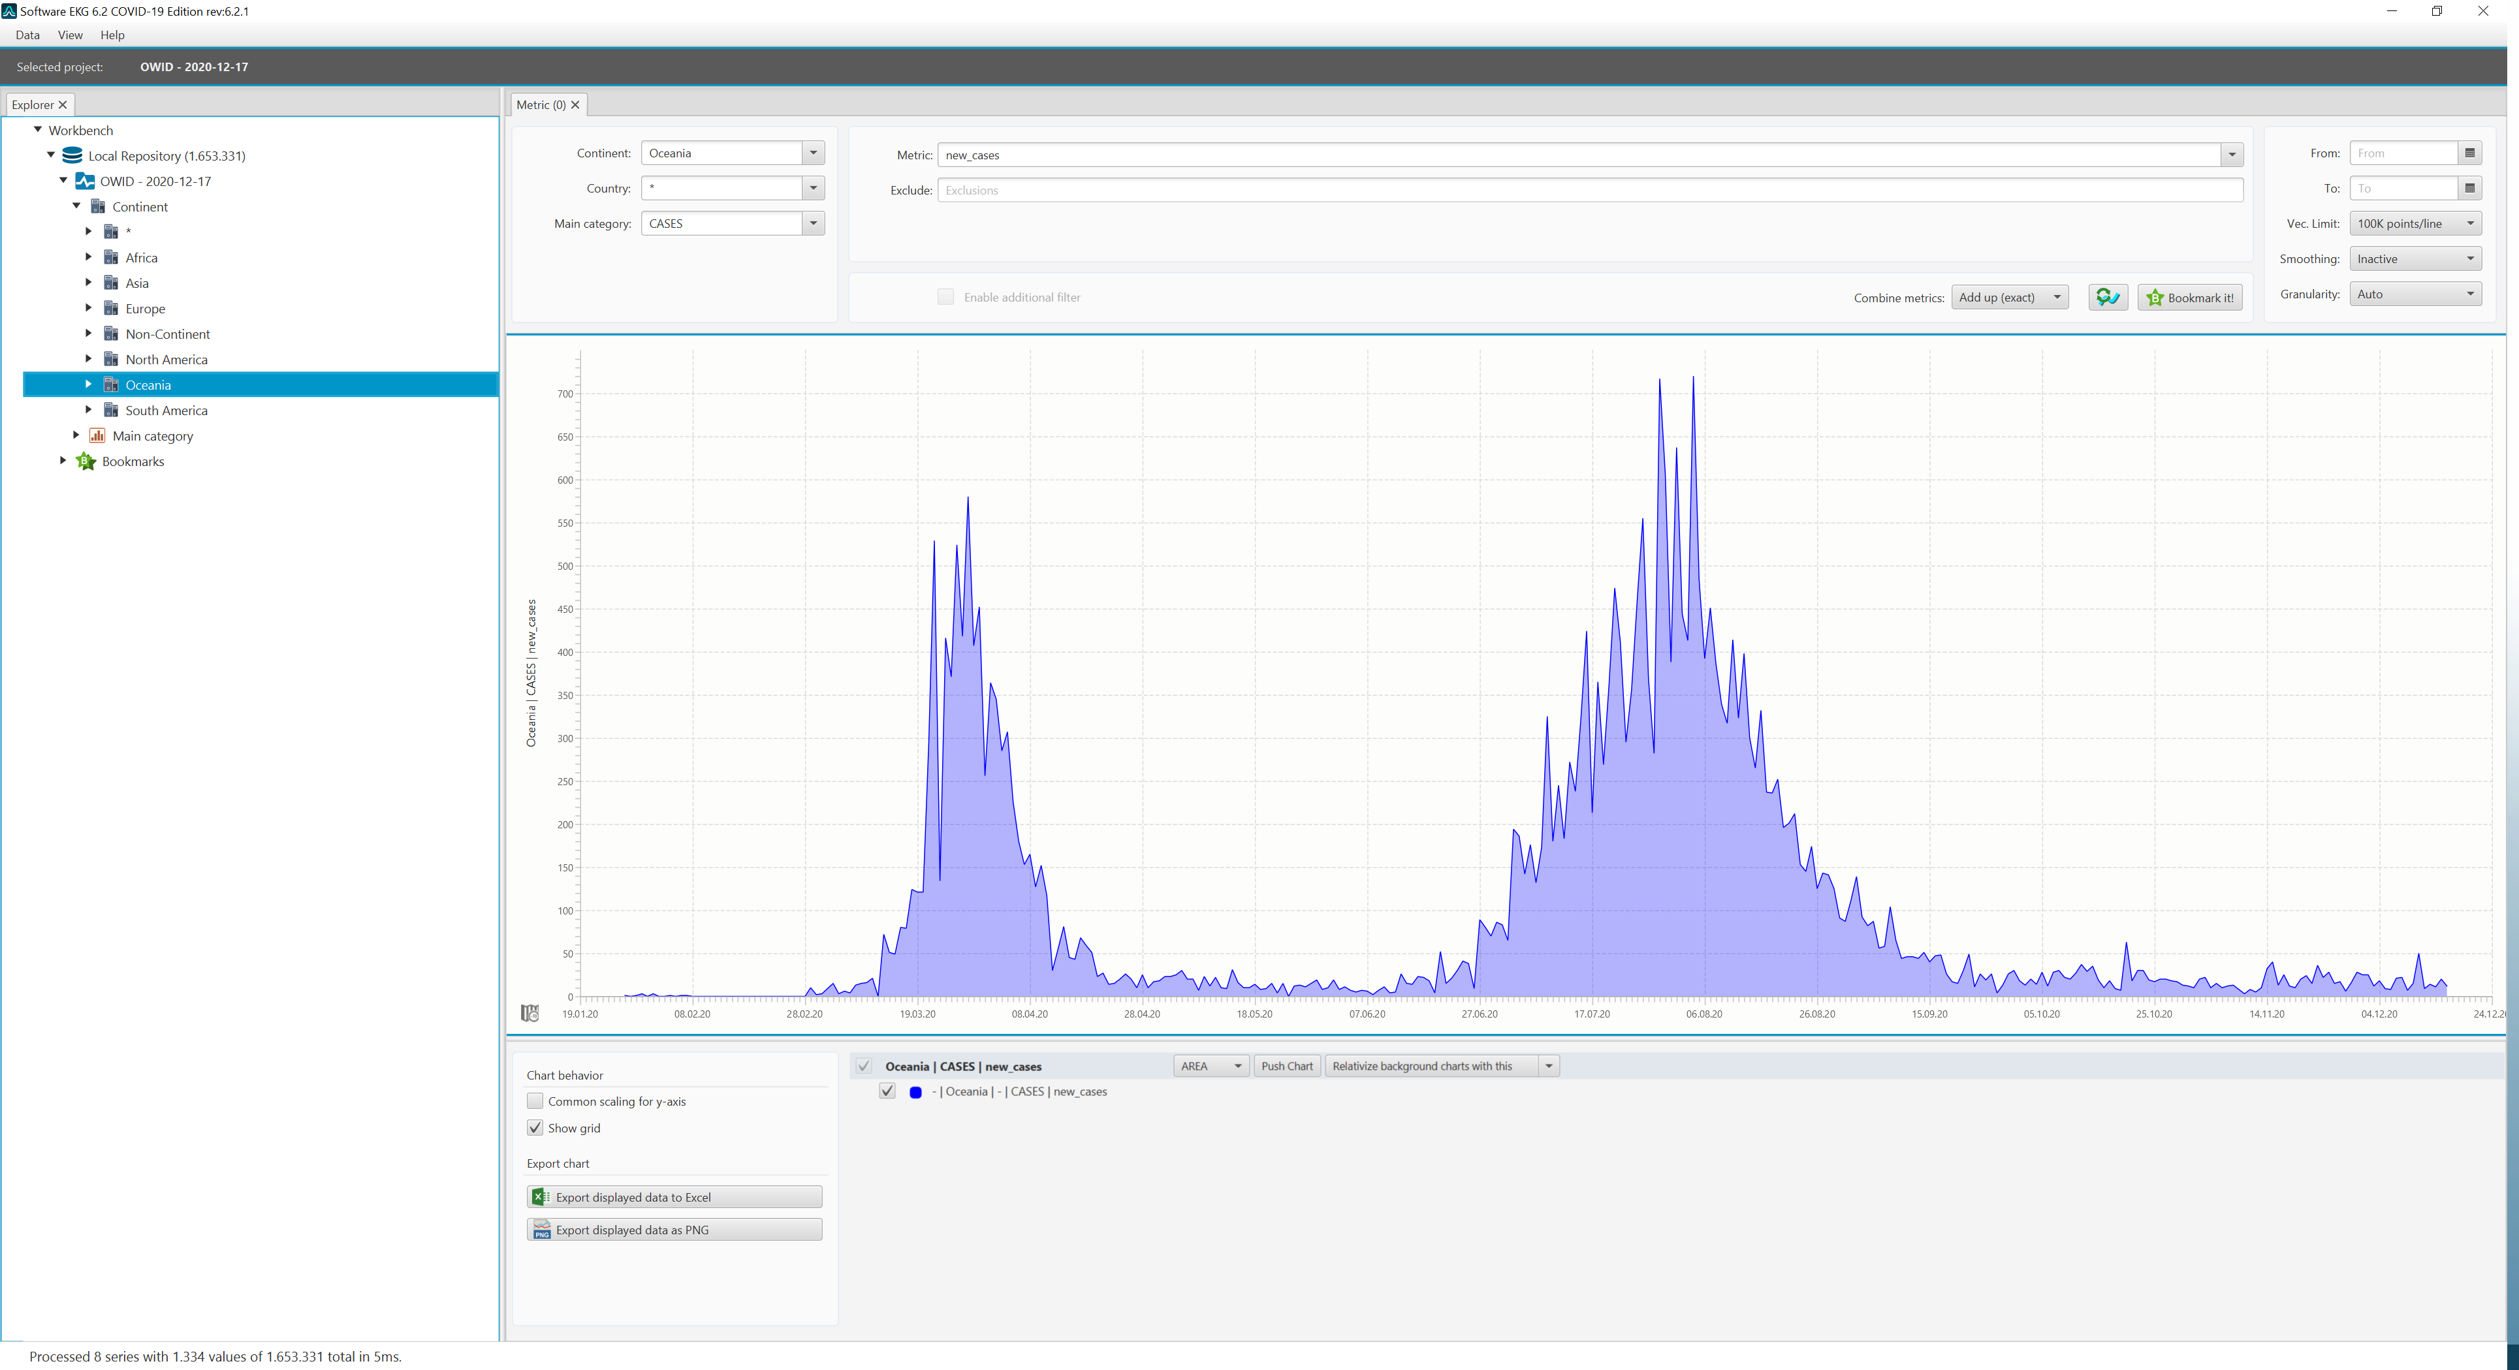Switch to the Metric (0) tab

pyautogui.click(x=541, y=104)
